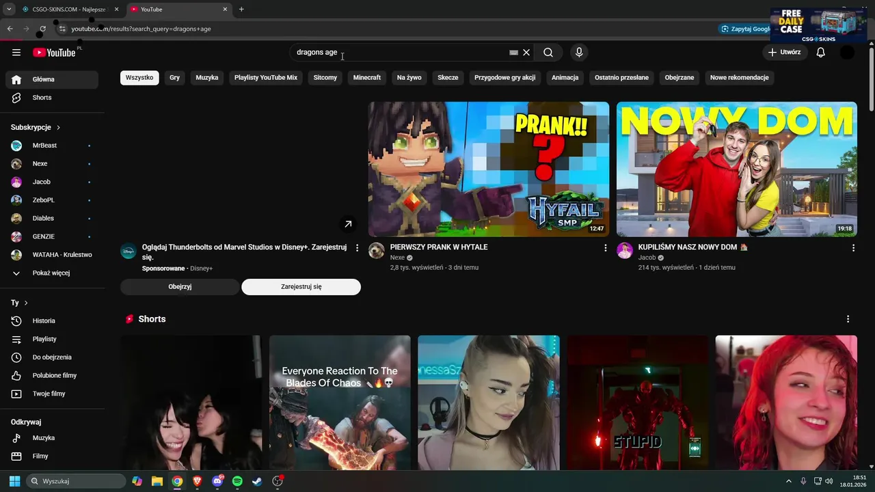Click the YouTube logo

tap(54, 53)
